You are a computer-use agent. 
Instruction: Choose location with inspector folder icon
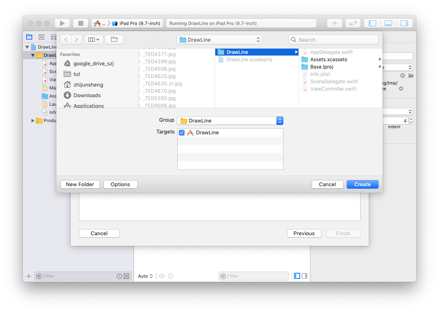(411, 76)
